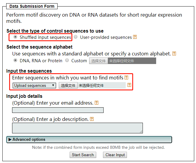Click the sequence upload file chooser button
Image resolution: width=196 pixels, height=163 pixels.
click(68, 85)
